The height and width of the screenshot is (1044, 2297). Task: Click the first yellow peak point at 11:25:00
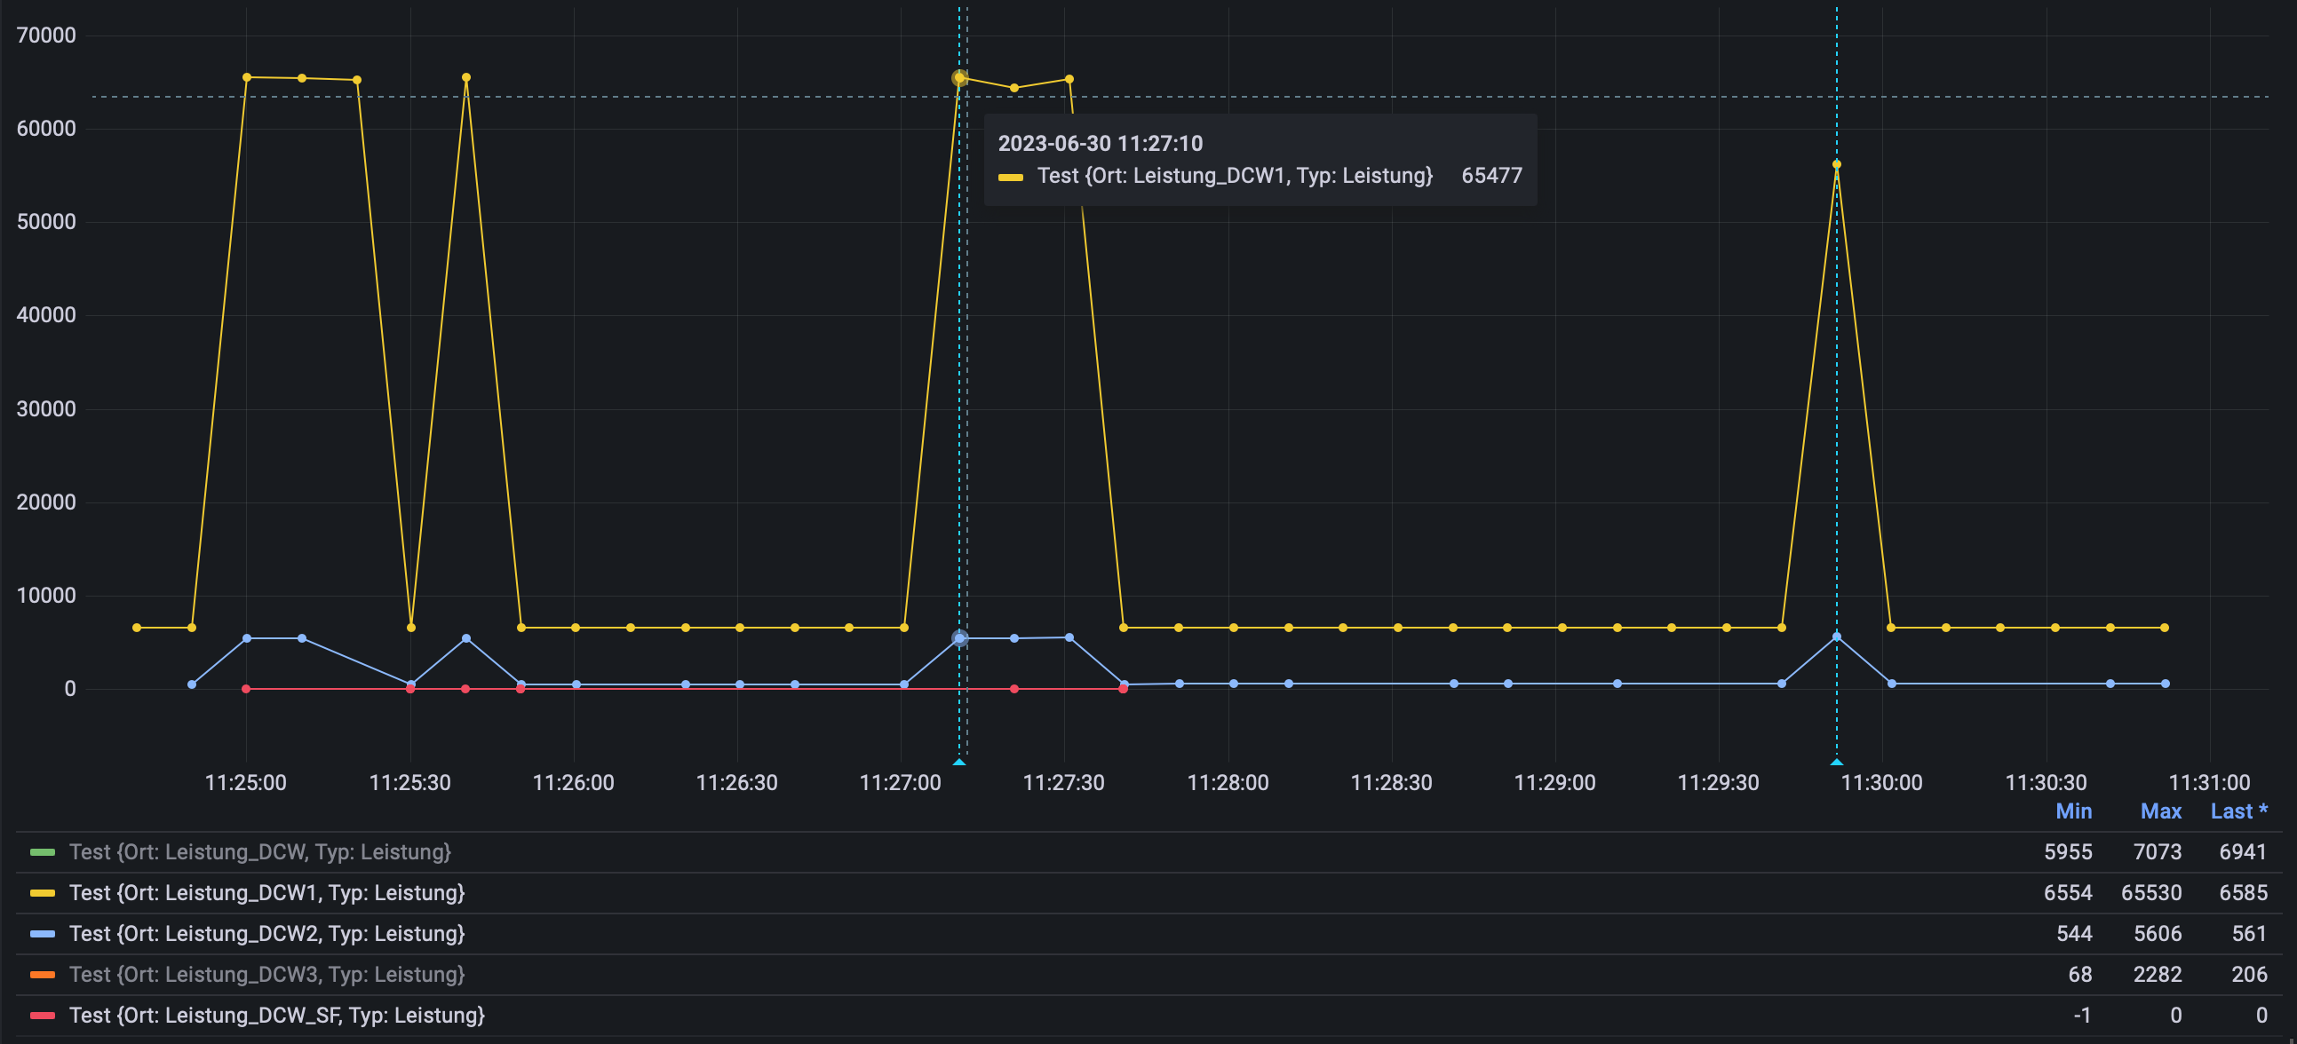(247, 77)
